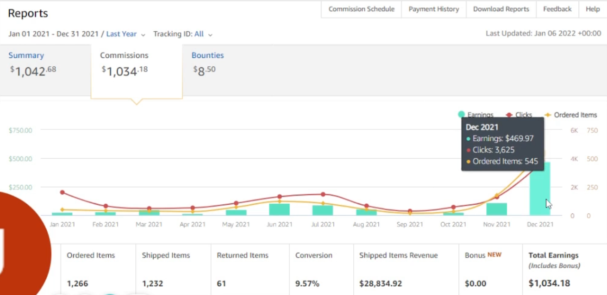Click the Nov 2021 earnings bar

click(x=496, y=209)
